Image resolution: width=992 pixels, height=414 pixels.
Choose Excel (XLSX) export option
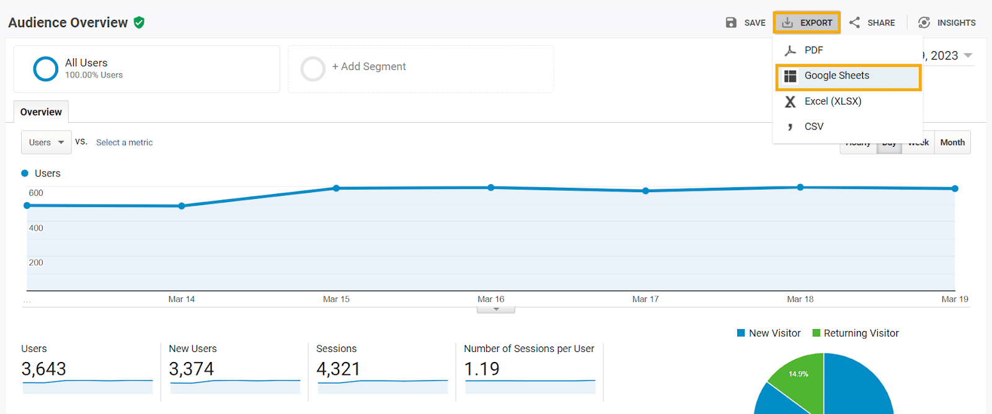click(x=848, y=102)
